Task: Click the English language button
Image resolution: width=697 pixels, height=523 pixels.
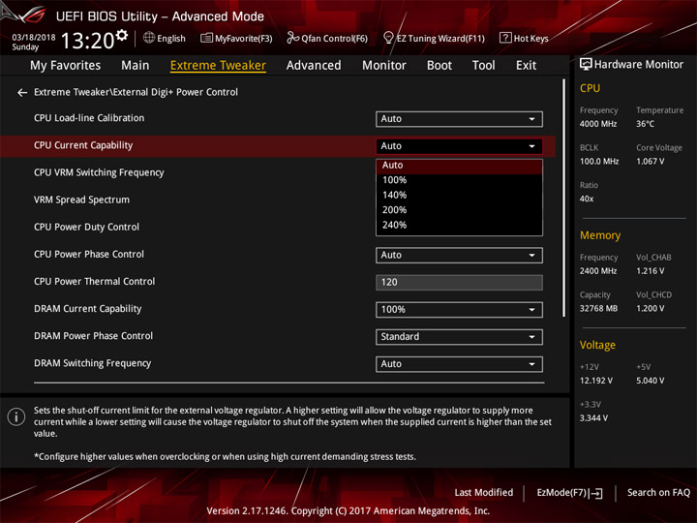Action: tap(165, 38)
